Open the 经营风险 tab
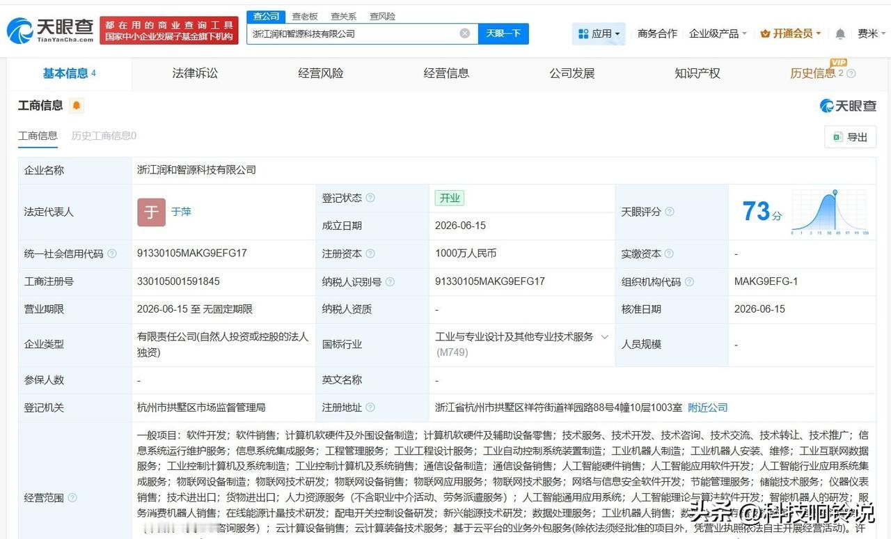The height and width of the screenshot is (539, 891). pyautogui.click(x=320, y=73)
